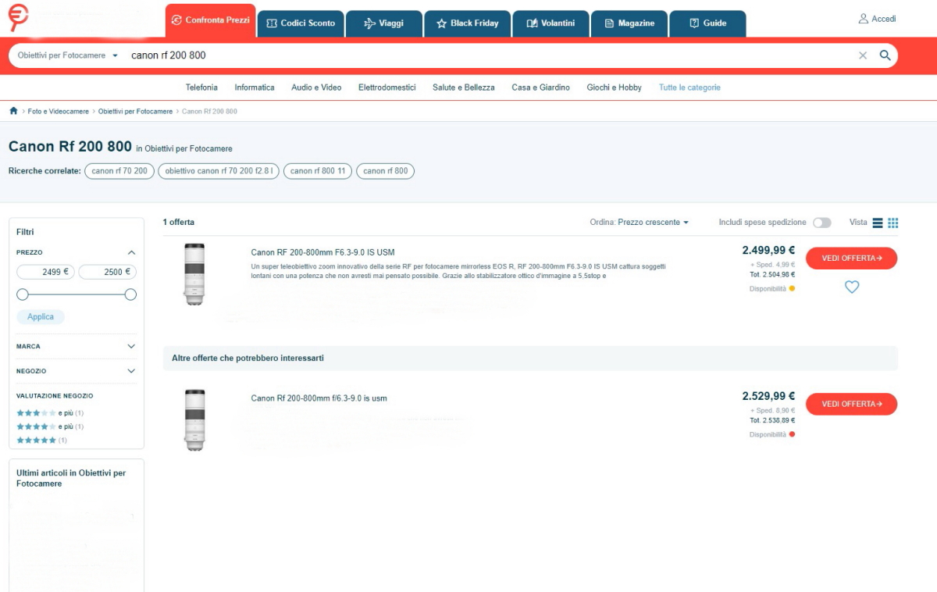The width and height of the screenshot is (937, 592).
Task: Add first offer to favorites heart
Action: pos(852,287)
